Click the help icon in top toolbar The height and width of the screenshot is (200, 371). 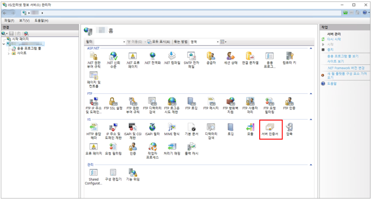click(365, 12)
